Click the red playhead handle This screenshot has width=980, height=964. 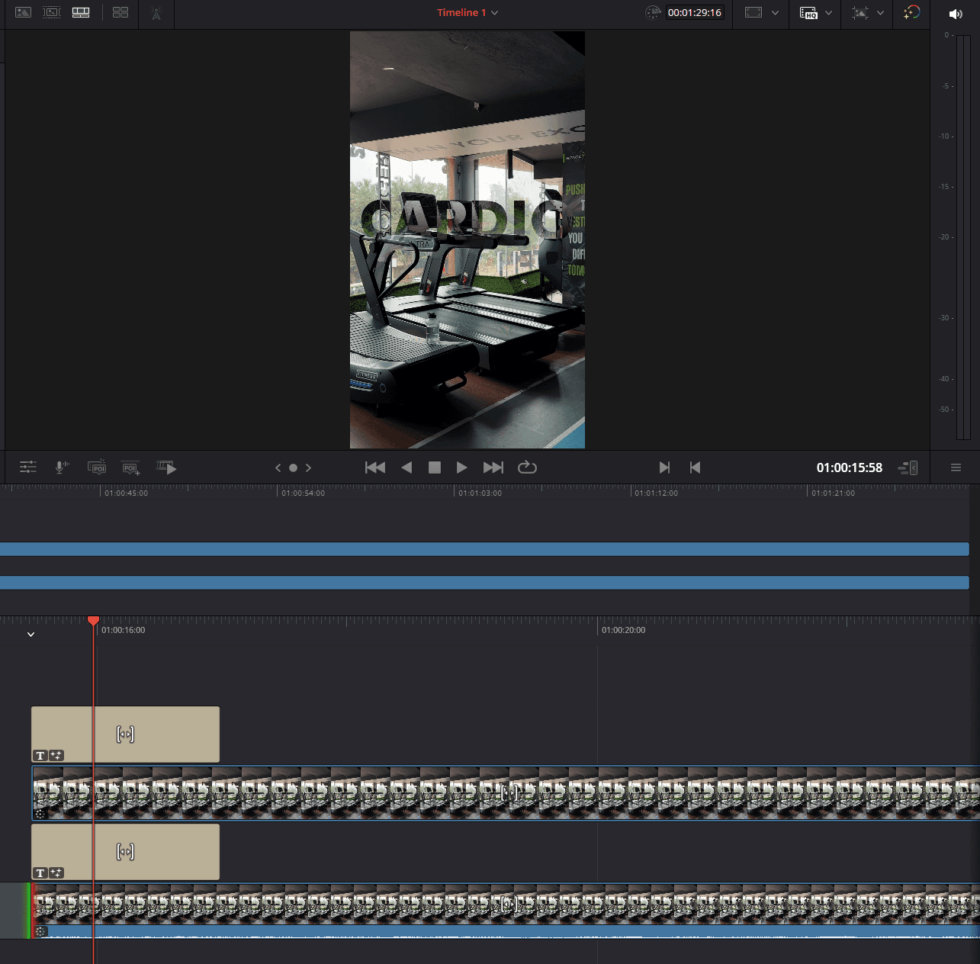click(94, 621)
